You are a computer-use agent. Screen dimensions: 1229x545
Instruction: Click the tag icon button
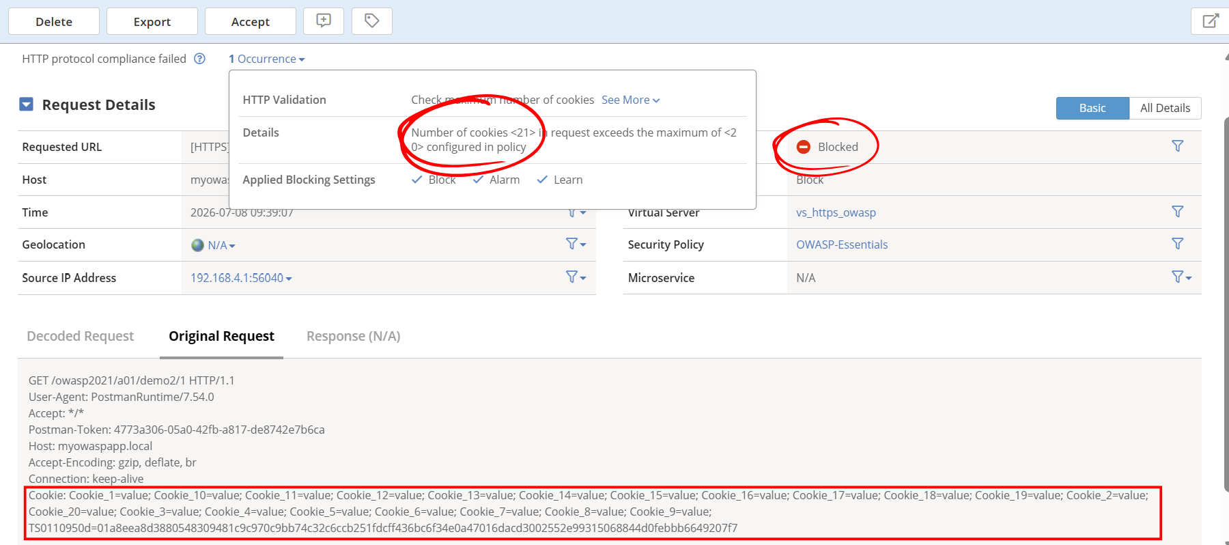371,21
